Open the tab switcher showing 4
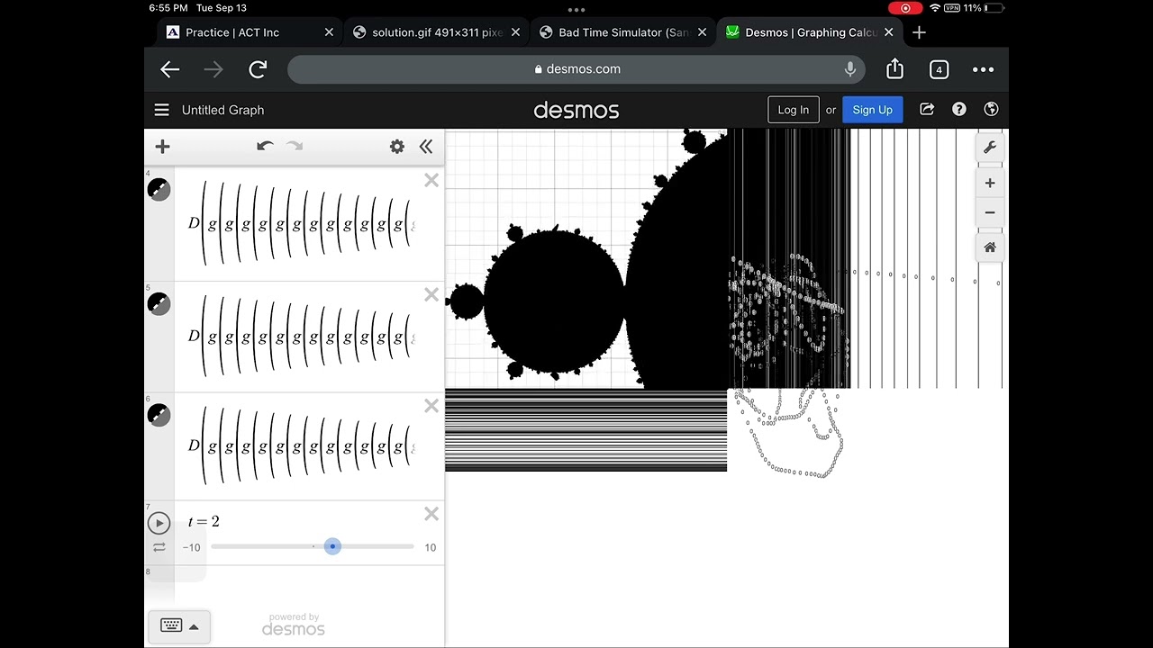 point(939,69)
